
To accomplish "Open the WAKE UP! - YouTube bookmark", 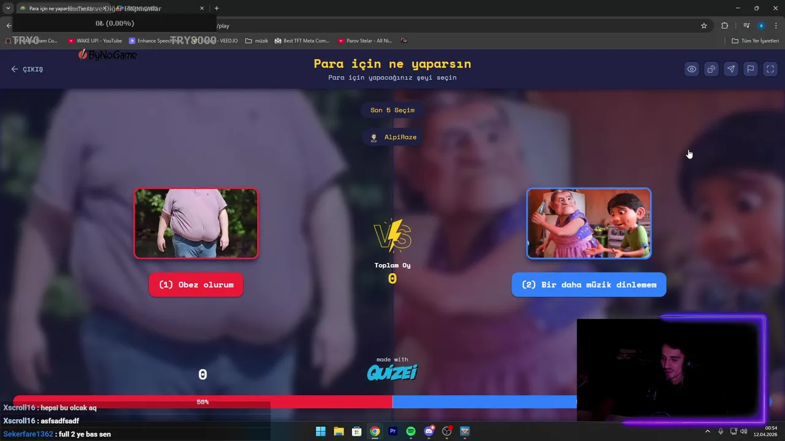I will 95,41.
